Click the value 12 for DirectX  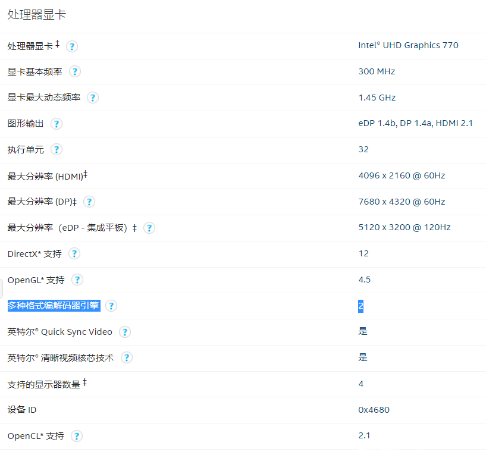coord(363,253)
